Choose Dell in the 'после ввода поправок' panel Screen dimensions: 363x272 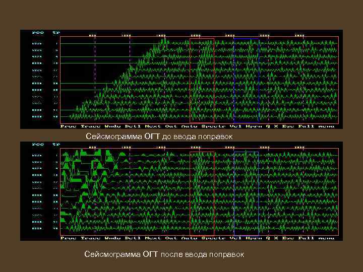click(x=133, y=238)
